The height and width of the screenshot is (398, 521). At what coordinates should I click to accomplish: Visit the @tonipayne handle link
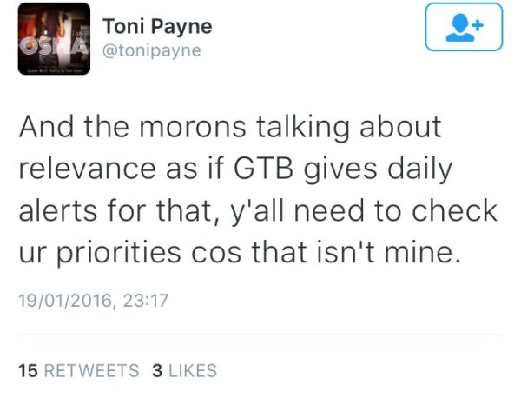pos(152,50)
